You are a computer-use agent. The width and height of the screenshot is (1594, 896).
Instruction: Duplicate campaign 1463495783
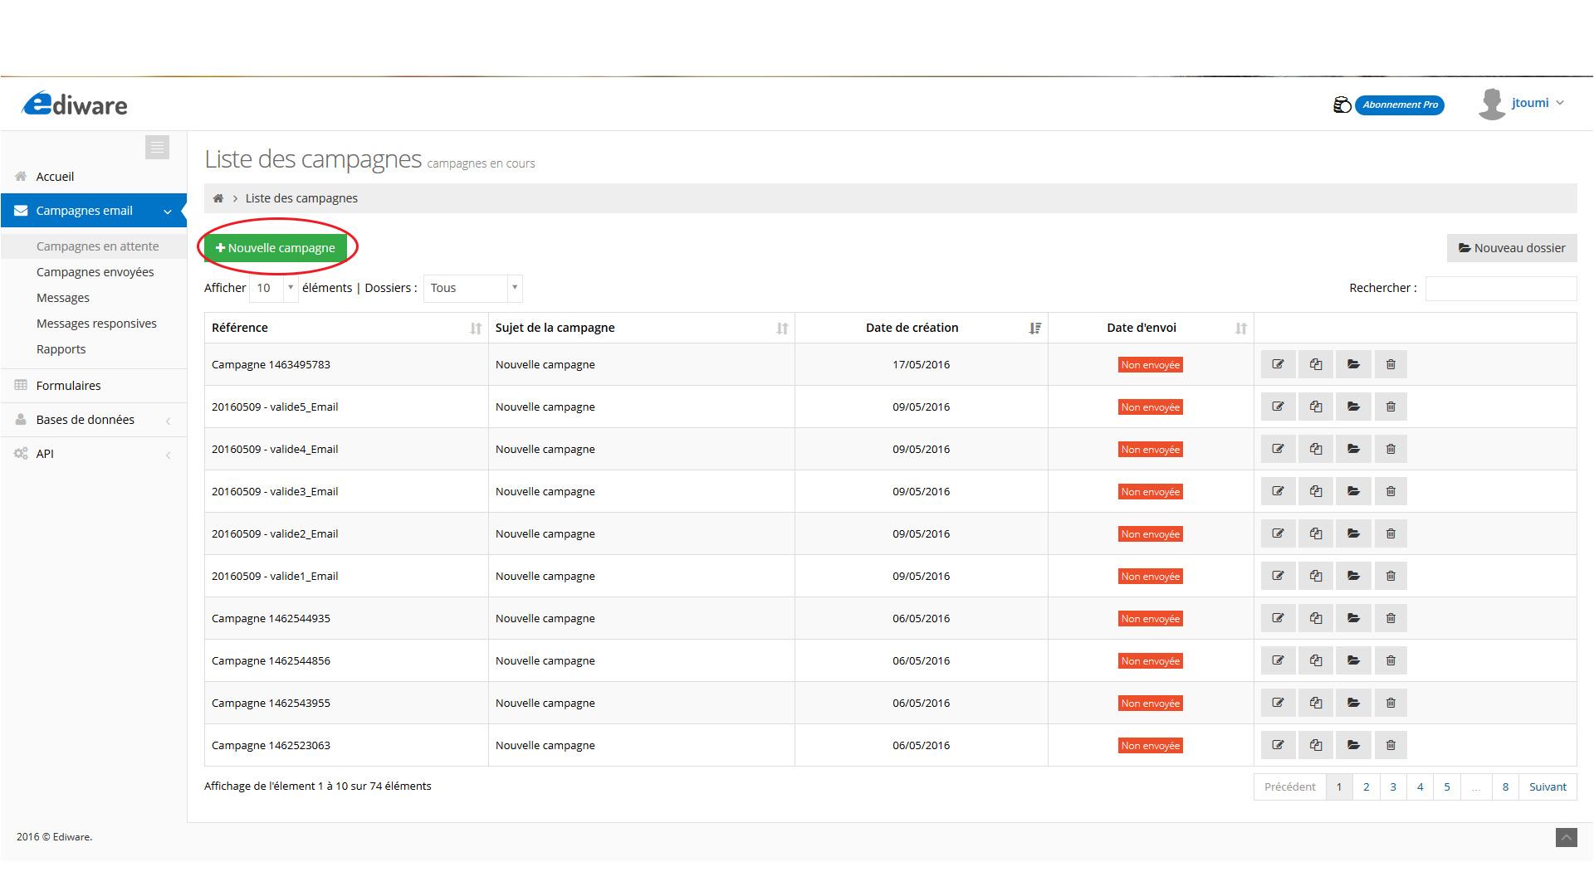tap(1316, 364)
